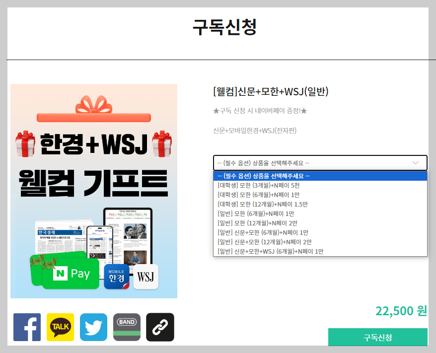Viewport: 436px width, 353px height.
Task: Share via the BAND icon
Action: pos(127,327)
